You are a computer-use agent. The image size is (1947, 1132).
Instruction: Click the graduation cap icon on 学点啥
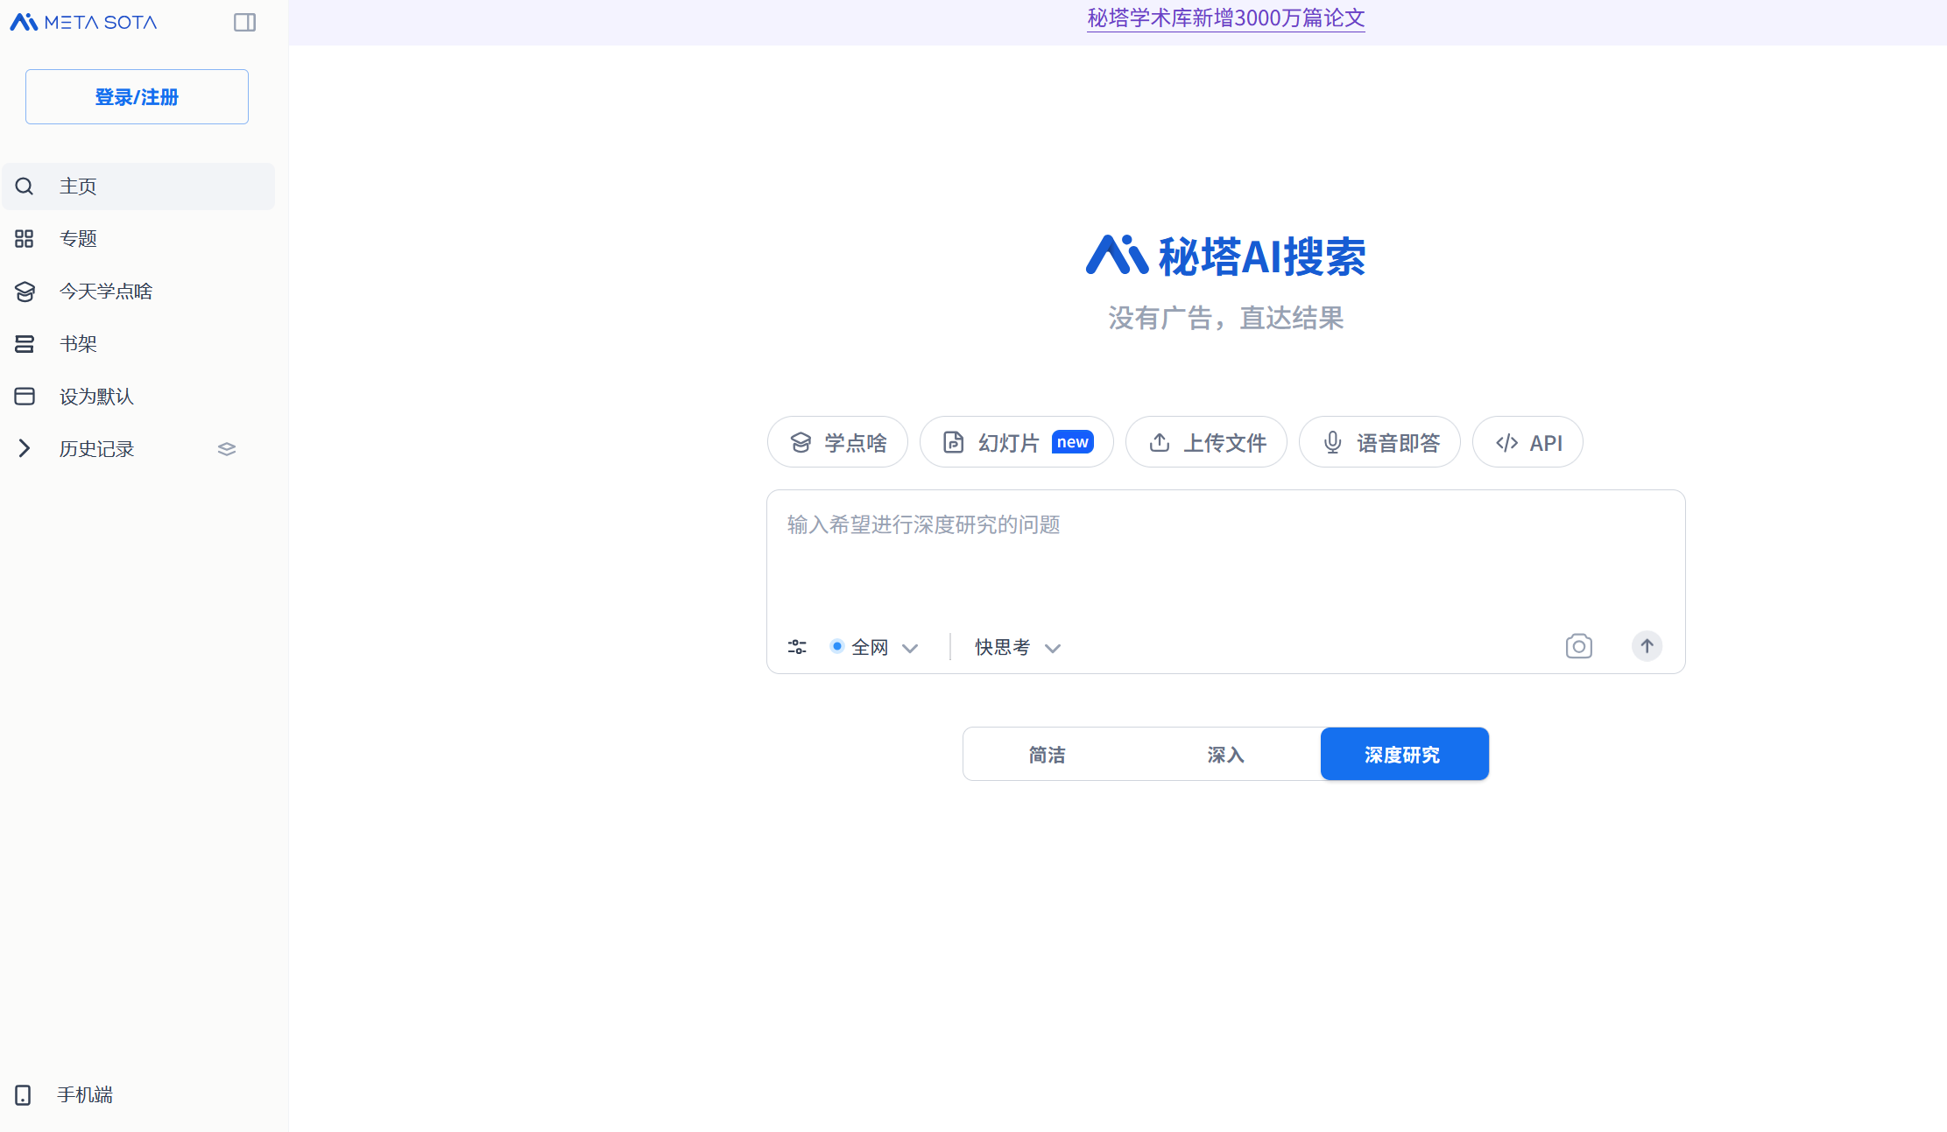pyautogui.click(x=801, y=442)
